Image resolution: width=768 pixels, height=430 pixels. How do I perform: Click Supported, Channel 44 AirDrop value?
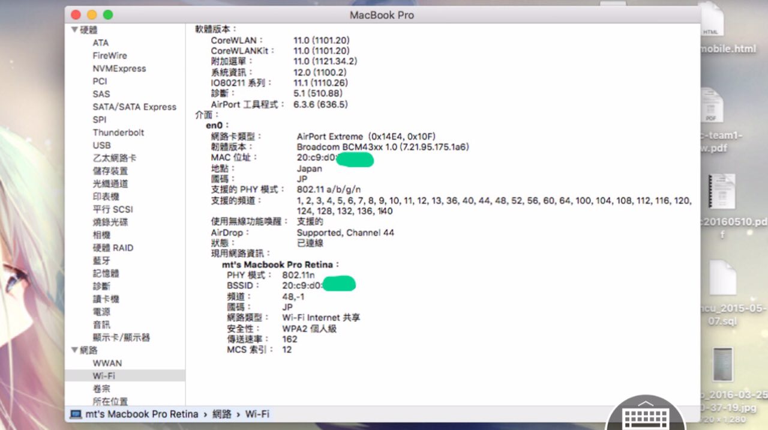pos(346,232)
